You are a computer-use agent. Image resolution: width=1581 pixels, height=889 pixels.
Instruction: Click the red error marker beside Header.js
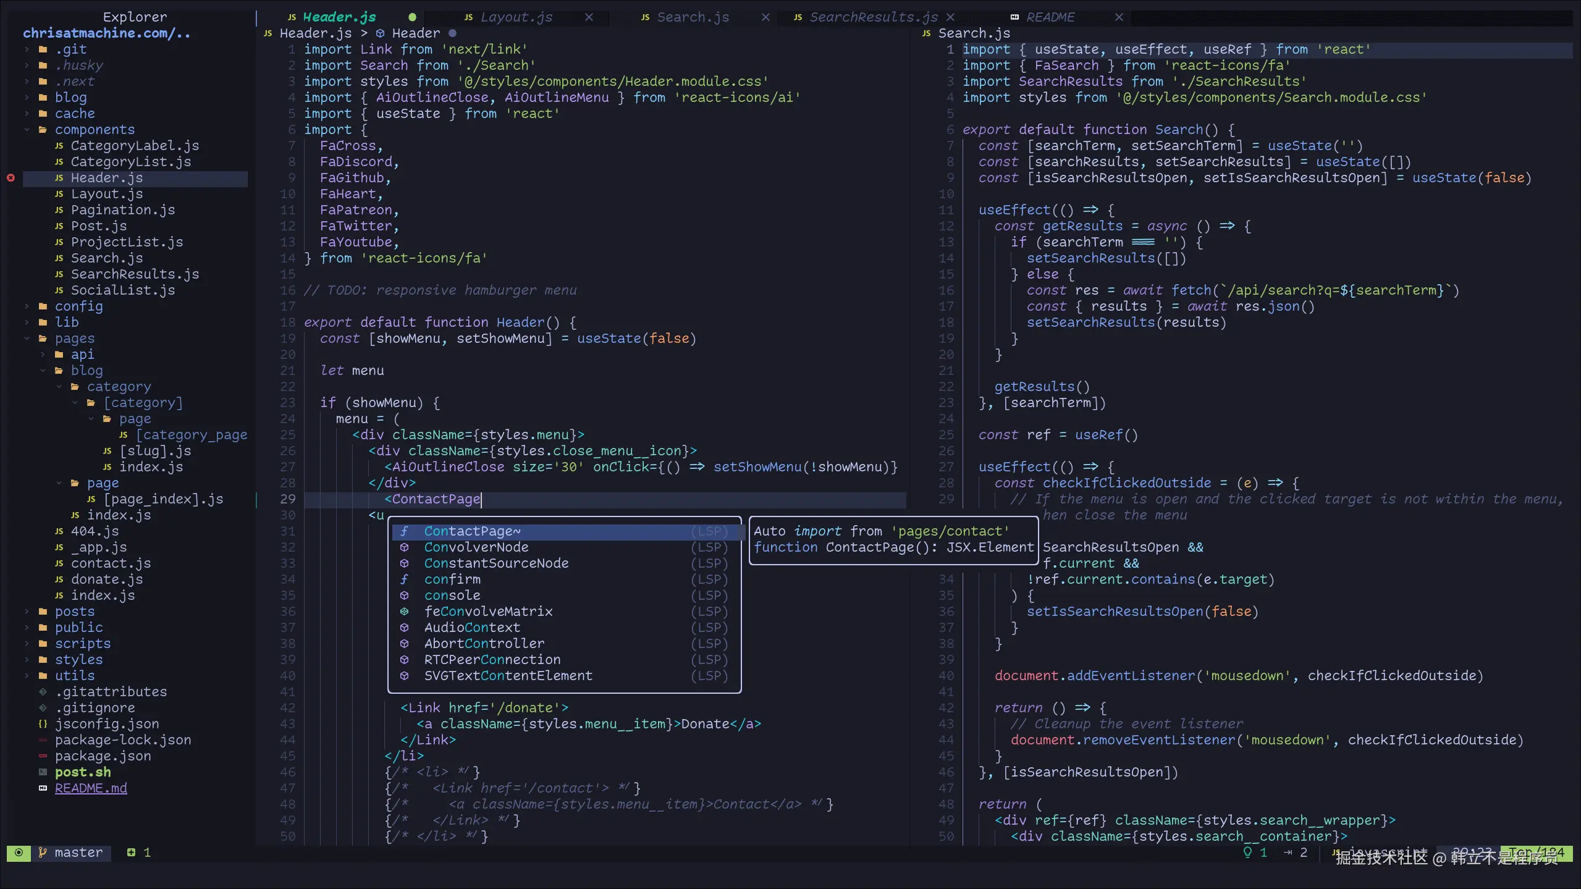pos(11,178)
